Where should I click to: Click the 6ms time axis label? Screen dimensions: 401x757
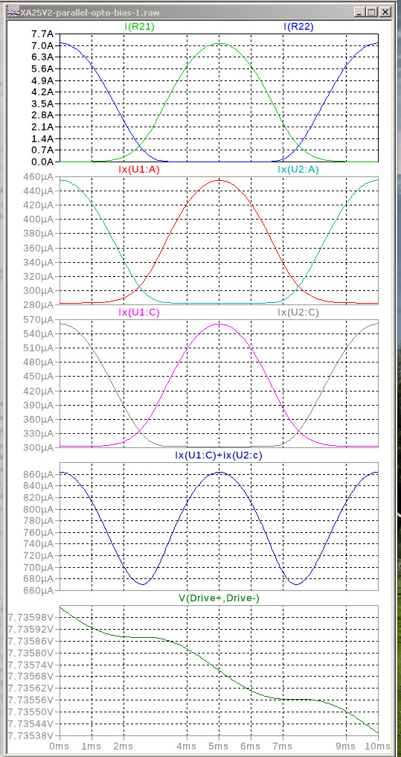[251, 747]
